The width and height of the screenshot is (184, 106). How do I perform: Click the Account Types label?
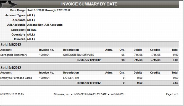coord(15,15)
